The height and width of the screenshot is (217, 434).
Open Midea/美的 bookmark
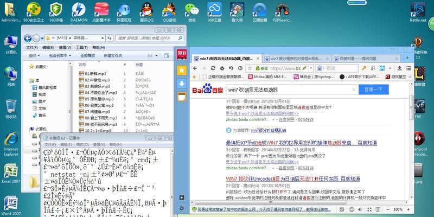[x=267, y=76]
